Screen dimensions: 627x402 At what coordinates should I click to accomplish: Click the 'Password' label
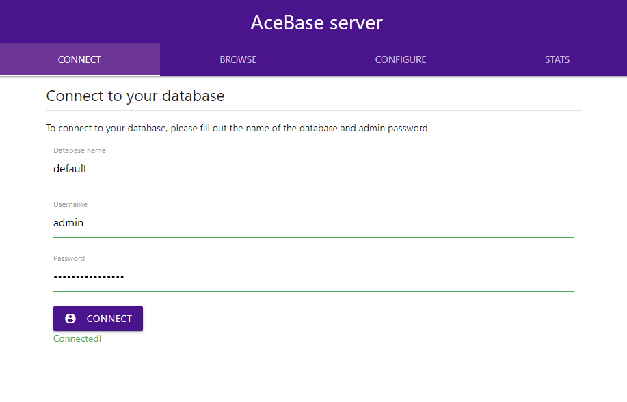pos(69,258)
